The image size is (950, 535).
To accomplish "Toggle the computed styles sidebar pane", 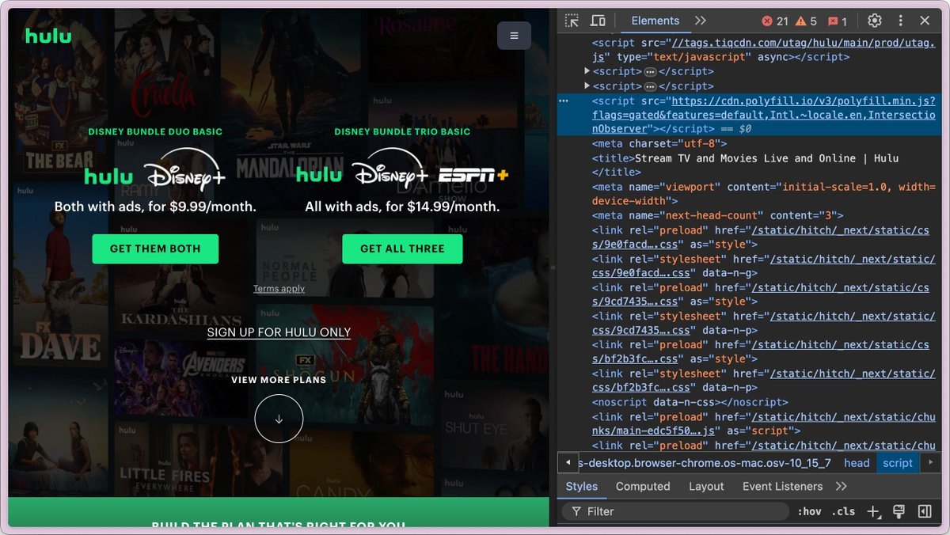I will [924, 512].
